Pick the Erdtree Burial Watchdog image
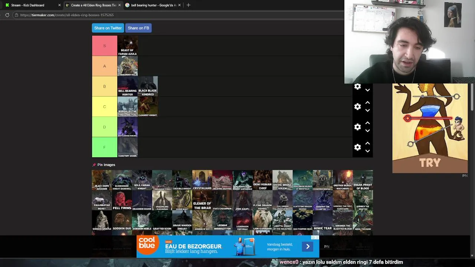Image resolution: width=475 pixels, height=267 pixels. click(x=343, y=180)
